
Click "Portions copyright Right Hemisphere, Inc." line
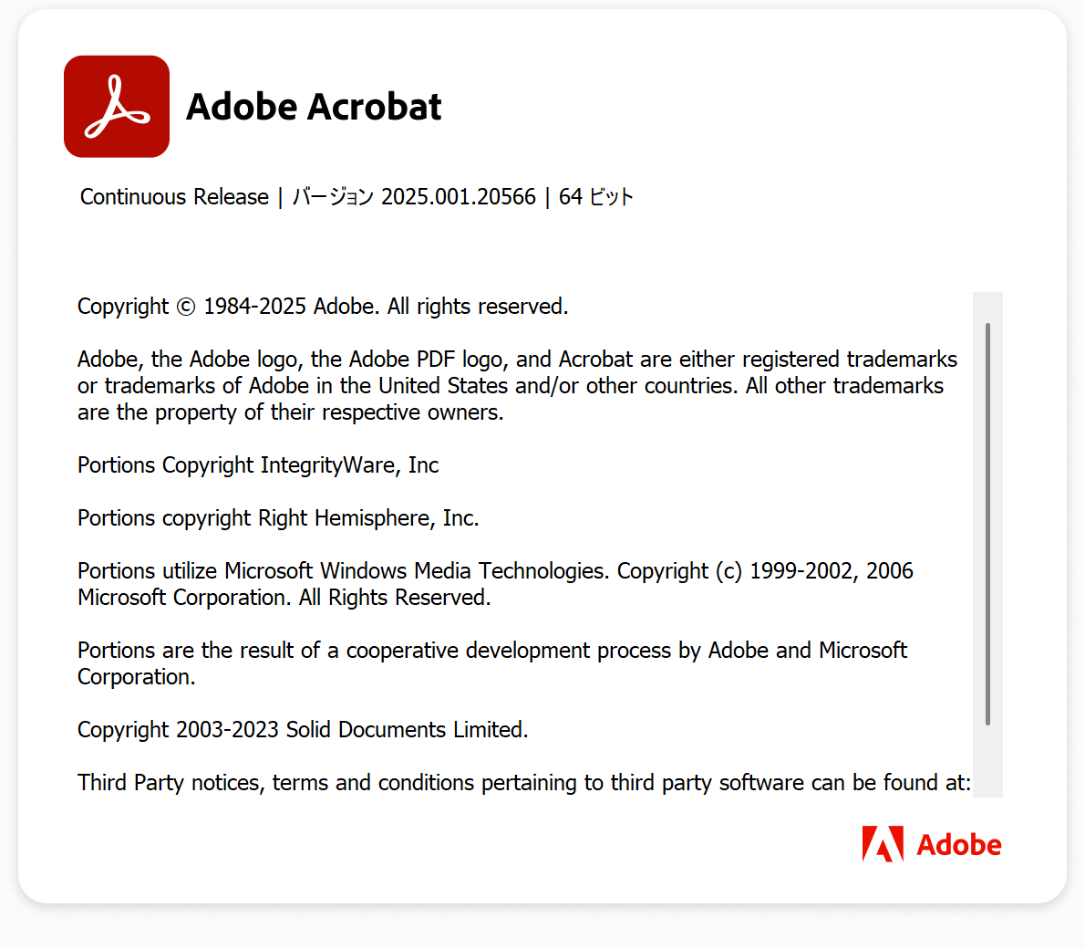click(x=278, y=518)
